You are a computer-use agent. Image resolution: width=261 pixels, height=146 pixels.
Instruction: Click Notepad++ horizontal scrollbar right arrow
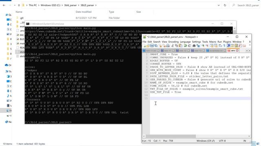(249, 136)
